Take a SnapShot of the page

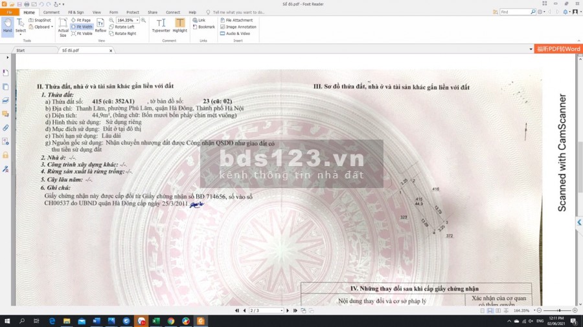click(x=40, y=21)
